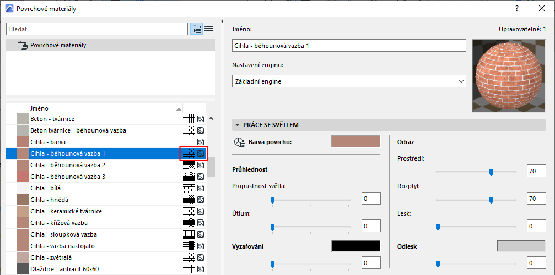Click the Útlum slider handle
This screenshot has width=555, height=275.
click(273, 227)
